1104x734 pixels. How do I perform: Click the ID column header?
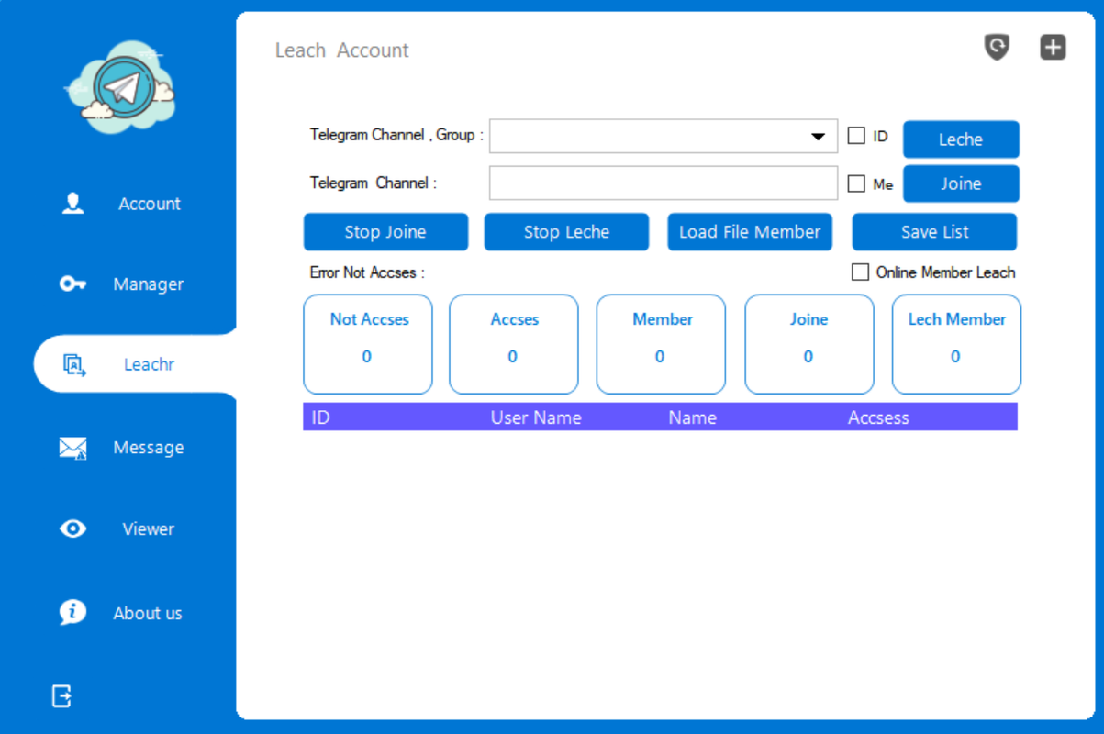click(320, 417)
